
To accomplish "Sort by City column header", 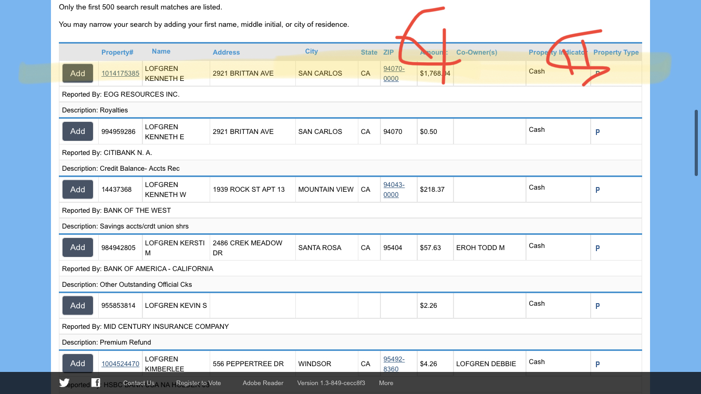I will (312, 51).
